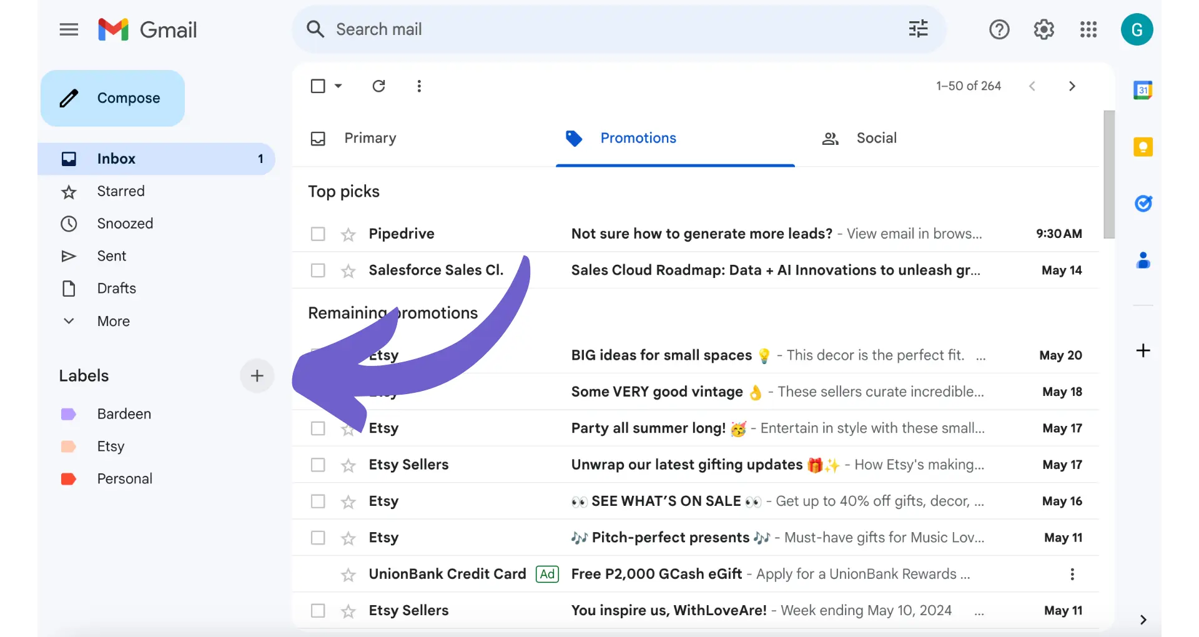1199x637 pixels.
Task: Click the mail list vertical scrollbar
Action: (1109, 175)
